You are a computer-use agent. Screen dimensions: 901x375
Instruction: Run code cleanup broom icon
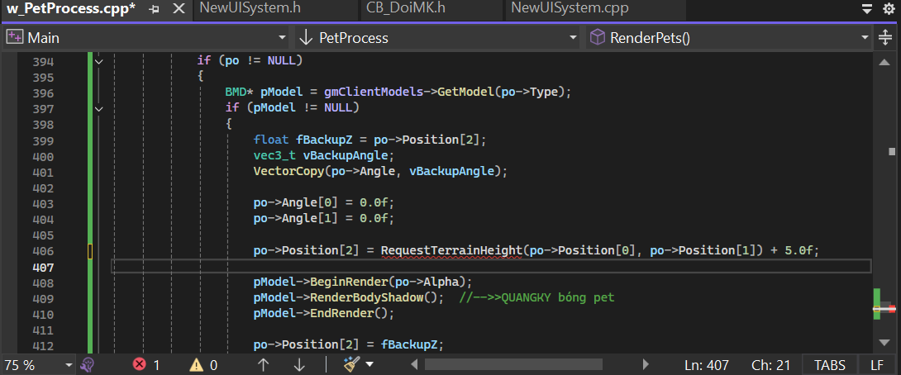[351, 364]
